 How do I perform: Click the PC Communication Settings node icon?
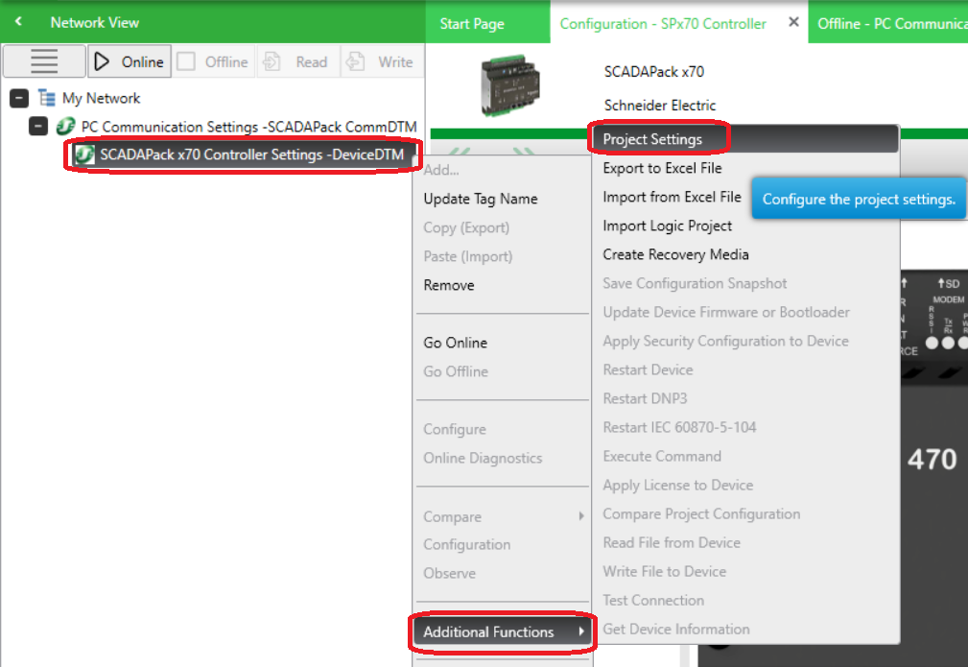coord(65,126)
